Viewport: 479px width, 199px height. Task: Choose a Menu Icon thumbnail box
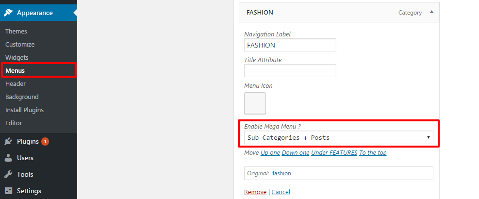(255, 103)
